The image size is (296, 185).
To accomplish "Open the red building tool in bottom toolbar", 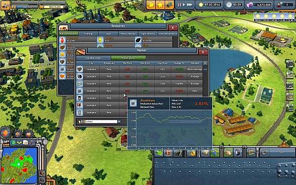I will click(x=168, y=153).
